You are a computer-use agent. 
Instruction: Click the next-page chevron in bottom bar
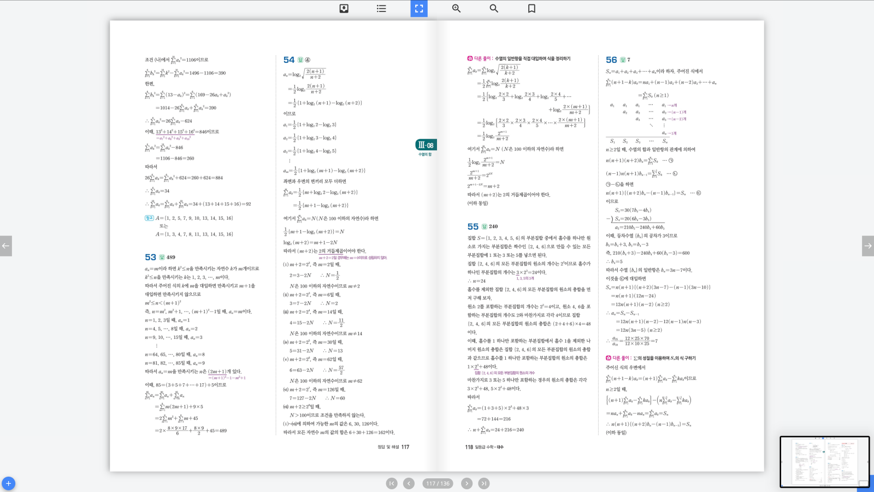tap(466, 483)
